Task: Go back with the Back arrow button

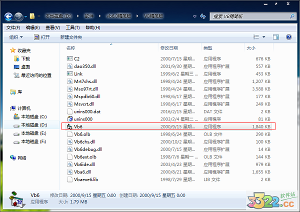Action: click(8, 16)
